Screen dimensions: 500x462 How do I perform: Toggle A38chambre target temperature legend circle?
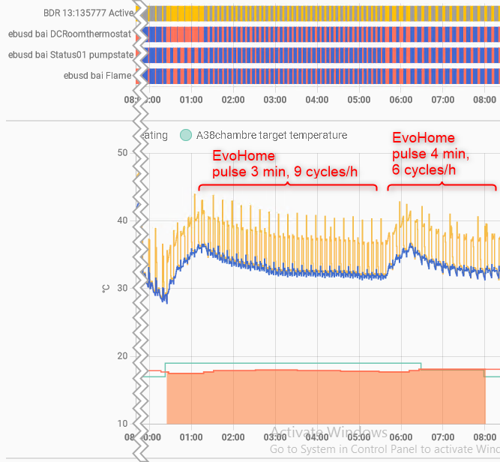186,136
